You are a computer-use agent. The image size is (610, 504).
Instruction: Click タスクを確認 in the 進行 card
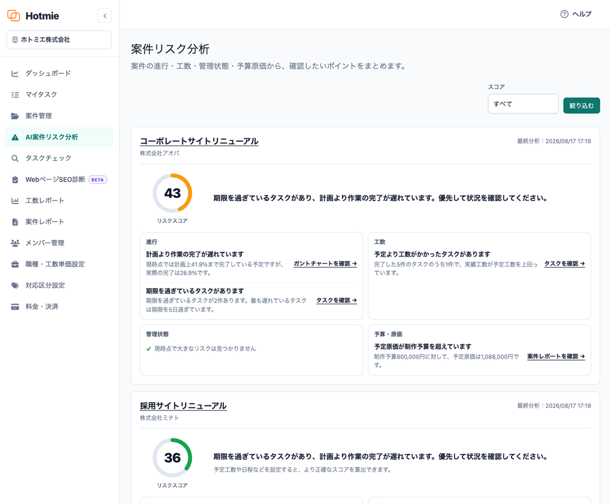(337, 300)
